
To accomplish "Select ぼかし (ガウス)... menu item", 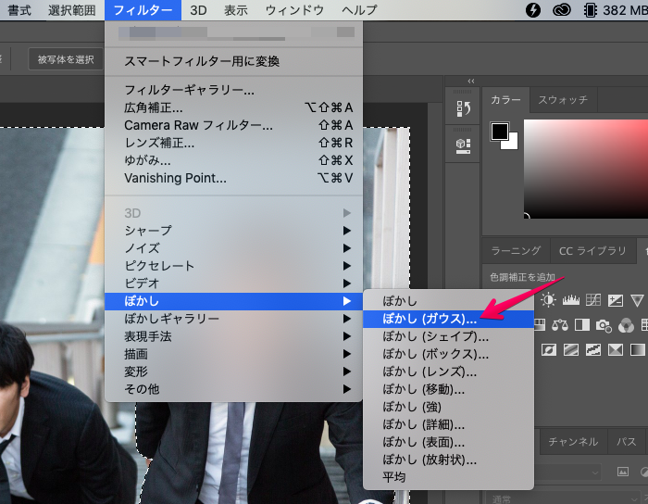I will point(430,319).
